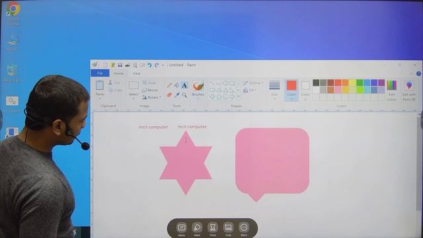Open the File menu tab
This screenshot has height=238, width=423.
(100, 73)
